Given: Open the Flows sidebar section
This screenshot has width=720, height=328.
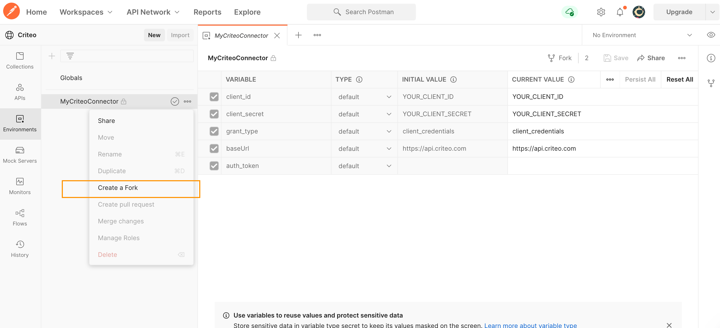Looking at the screenshot, I should pos(20,218).
